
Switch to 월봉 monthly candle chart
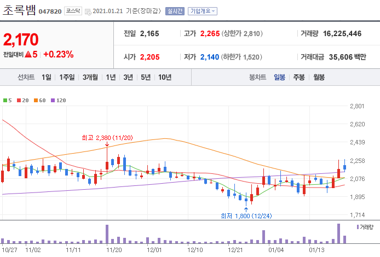coord(319,77)
